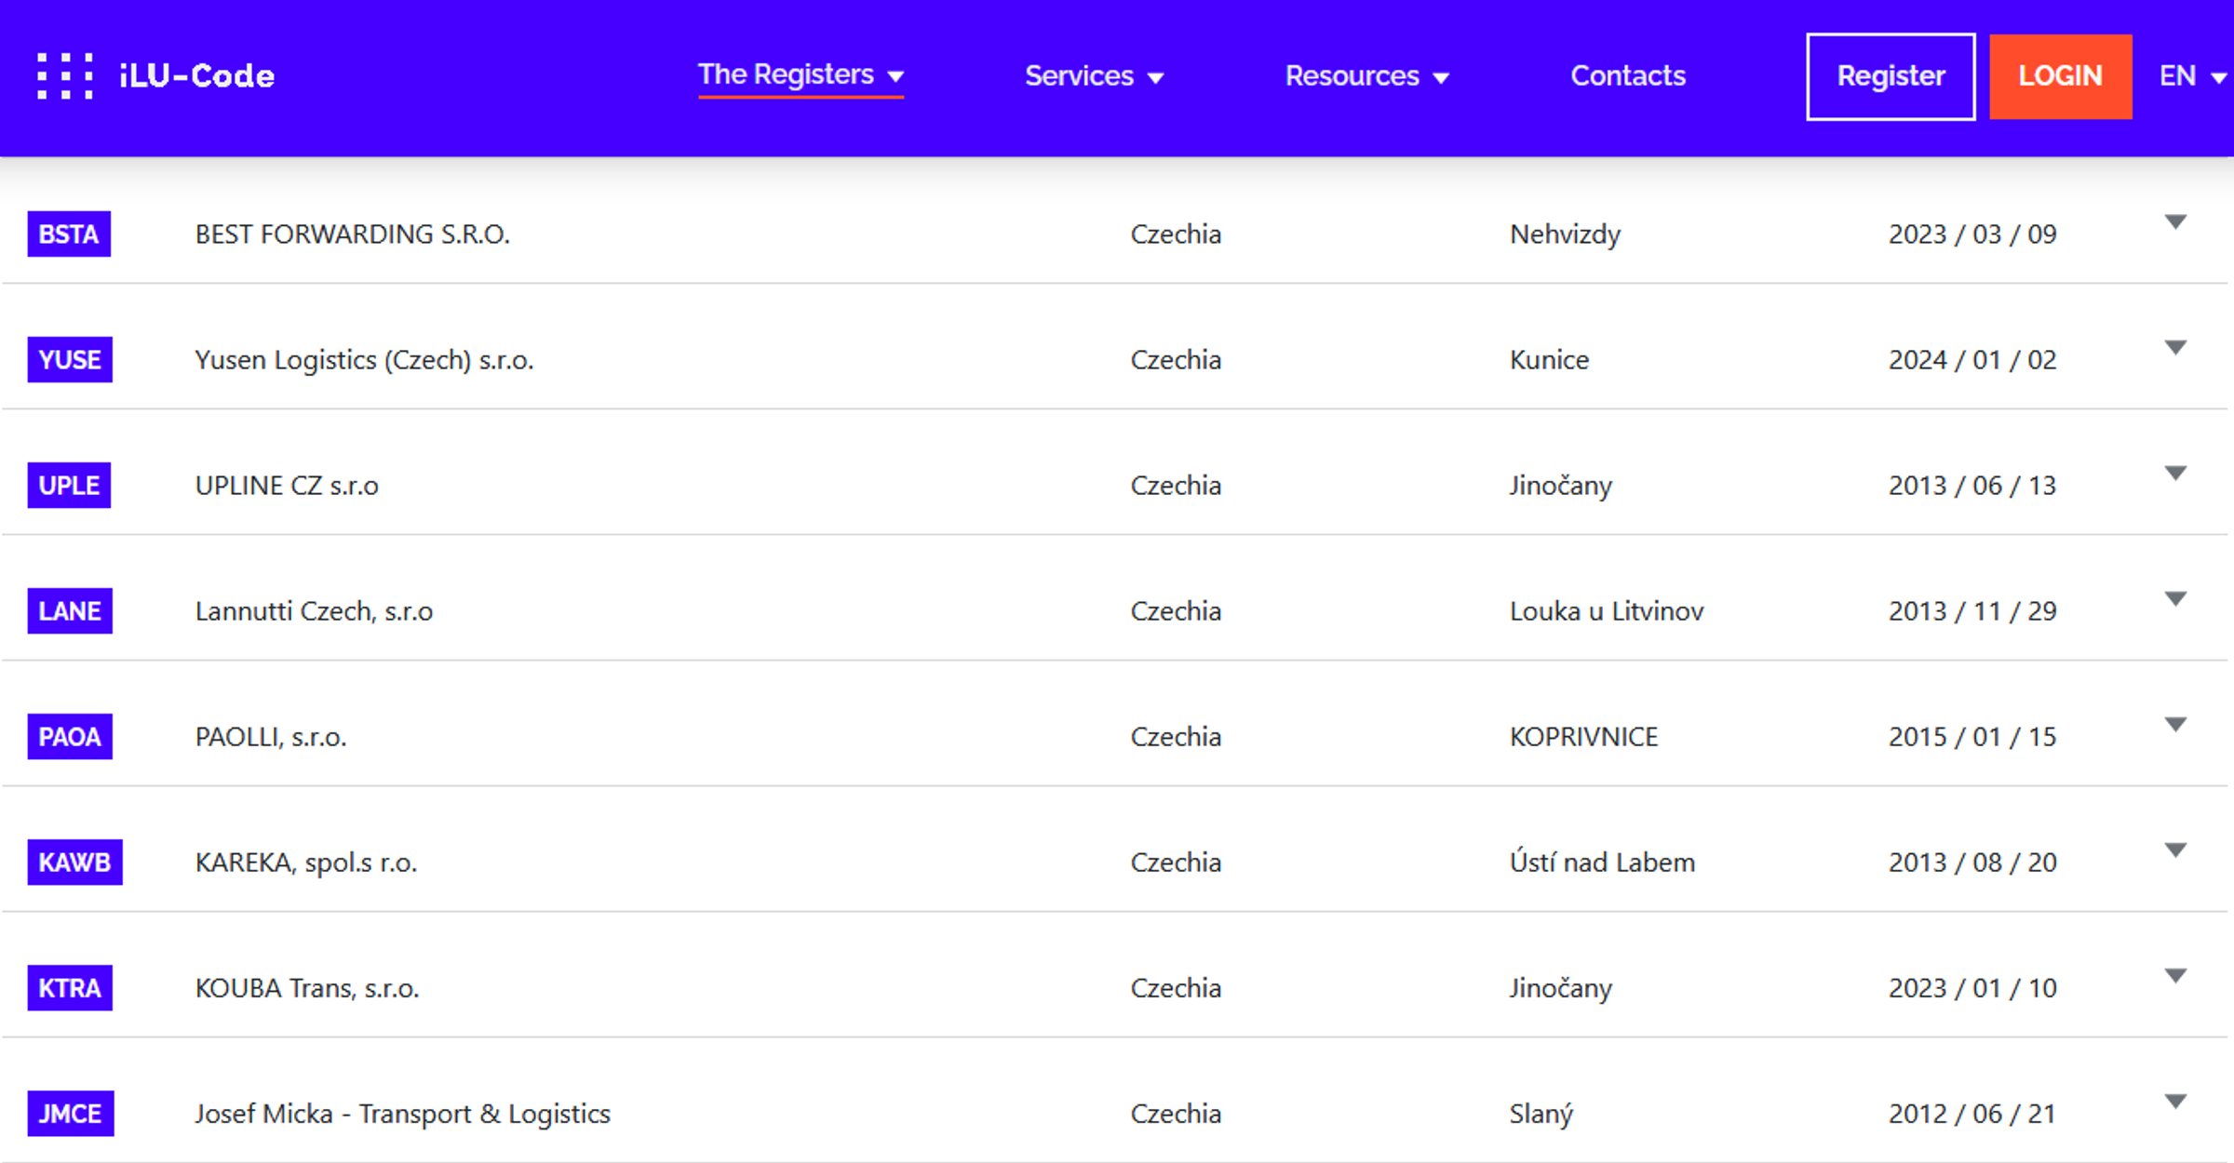Click city KOPRIVNICE
This screenshot has height=1163, width=2234.
pos(1583,737)
